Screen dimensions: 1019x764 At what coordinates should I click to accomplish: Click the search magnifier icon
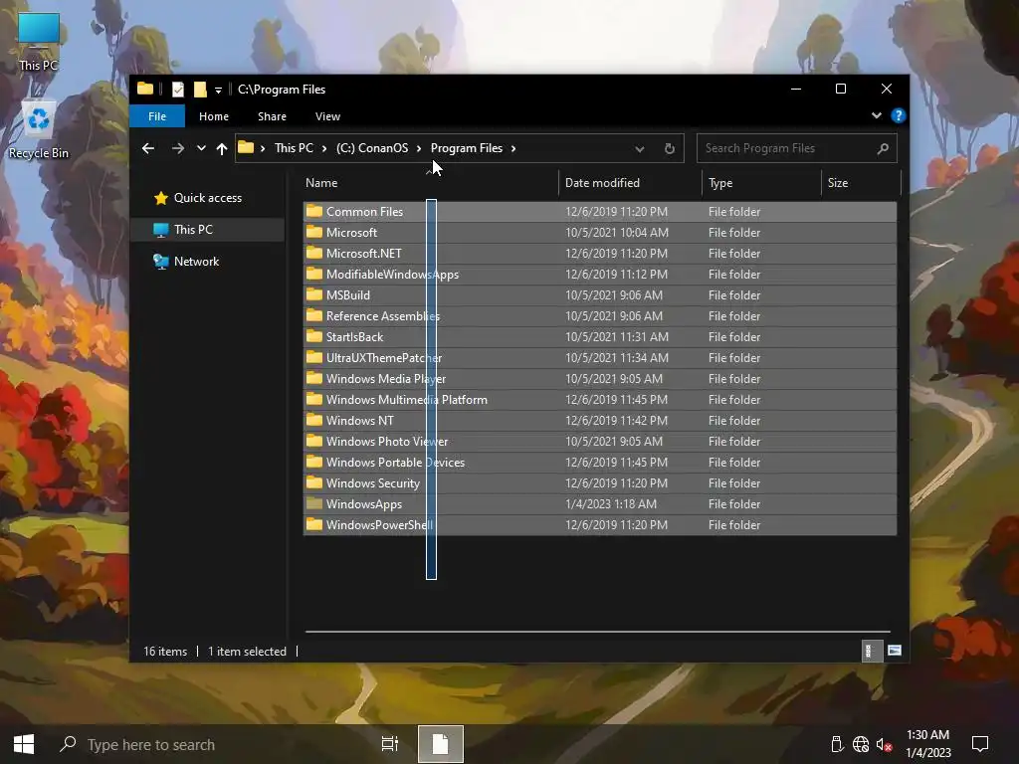pyautogui.click(x=883, y=149)
